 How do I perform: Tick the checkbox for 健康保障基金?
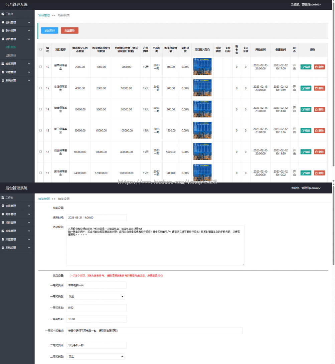point(41,109)
